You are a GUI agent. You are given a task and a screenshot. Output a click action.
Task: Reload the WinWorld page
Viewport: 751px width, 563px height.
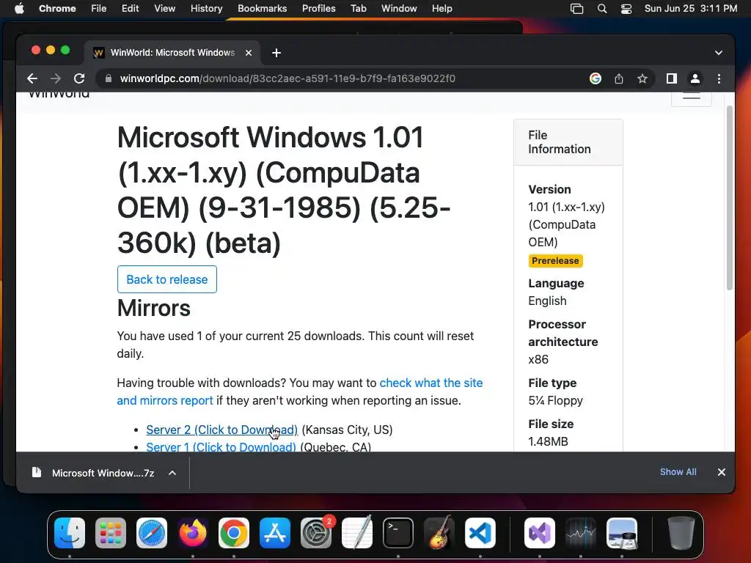tap(79, 78)
